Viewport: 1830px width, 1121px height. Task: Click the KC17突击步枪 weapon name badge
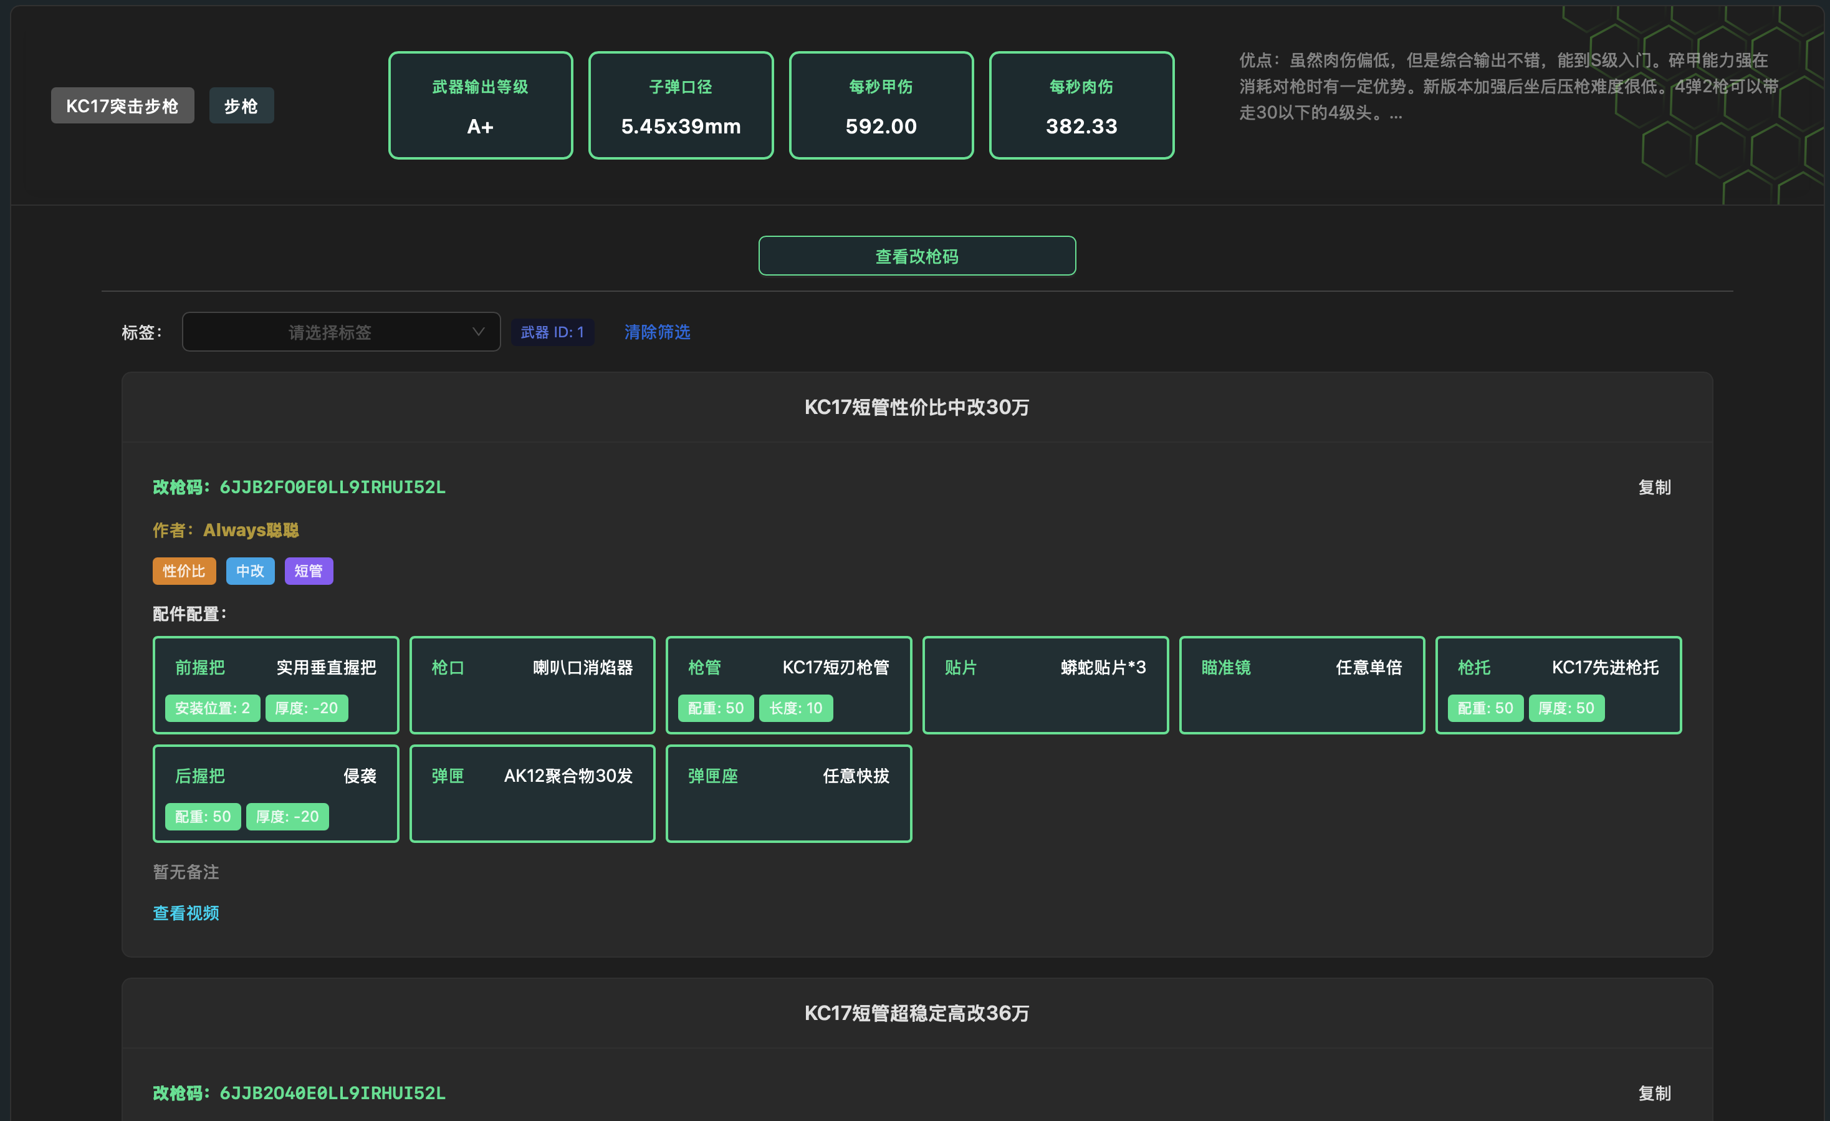click(x=123, y=105)
